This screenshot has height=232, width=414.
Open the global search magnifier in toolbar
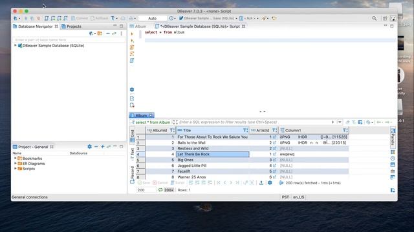[x=375, y=19]
